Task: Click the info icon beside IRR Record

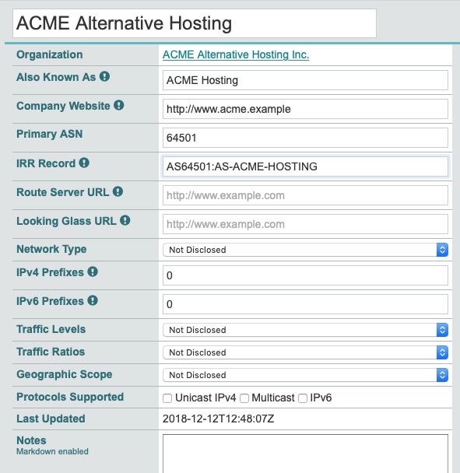Action: click(x=84, y=163)
